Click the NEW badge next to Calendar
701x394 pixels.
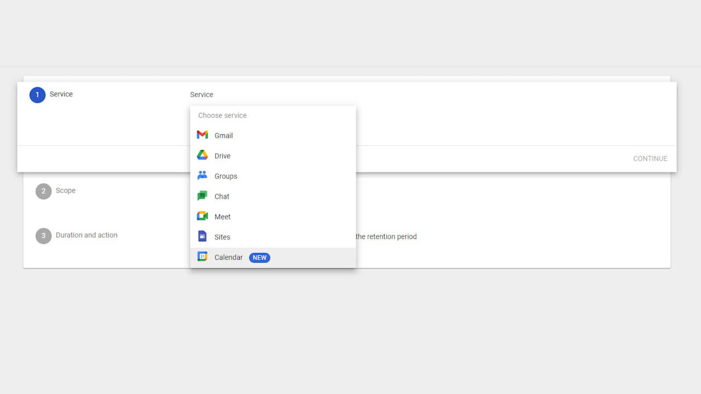[x=259, y=257]
